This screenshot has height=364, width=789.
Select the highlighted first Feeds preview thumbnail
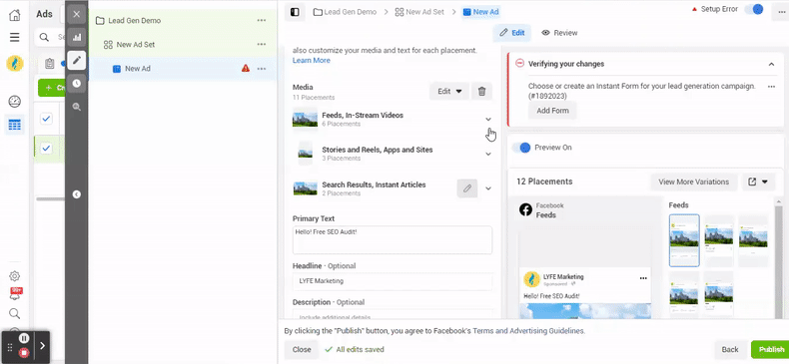[x=684, y=240]
